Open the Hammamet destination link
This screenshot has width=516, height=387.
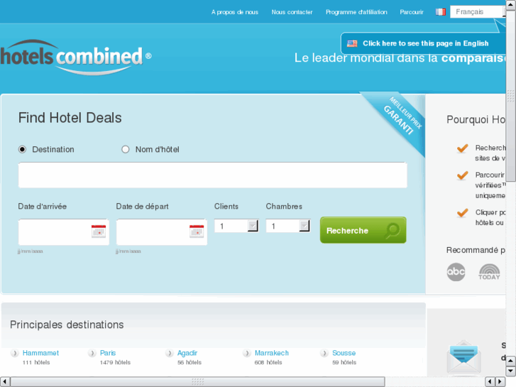[40, 353]
